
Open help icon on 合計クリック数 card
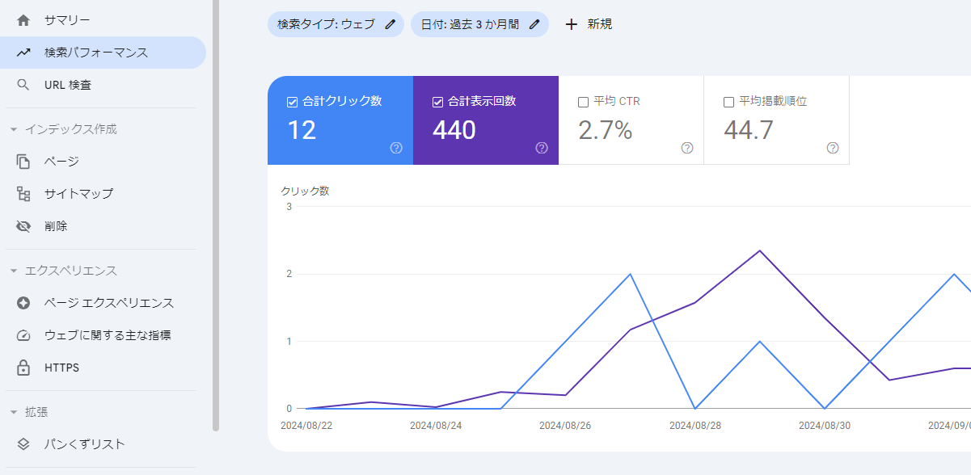coord(396,148)
